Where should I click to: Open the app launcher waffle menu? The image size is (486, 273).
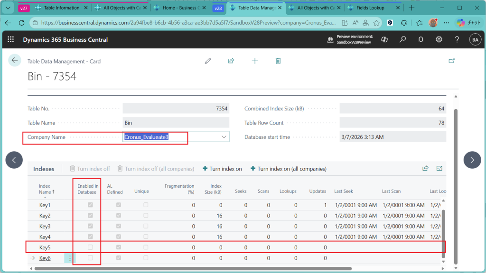11,40
